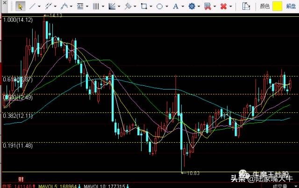Click the text annotation A tool

tap(175, 6)
